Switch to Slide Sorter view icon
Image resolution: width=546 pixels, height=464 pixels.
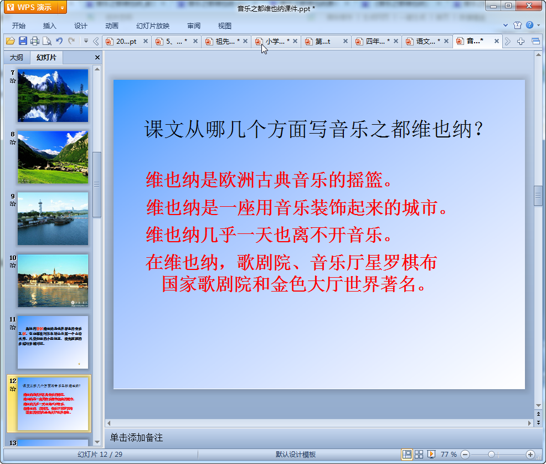tap(419, 454)
